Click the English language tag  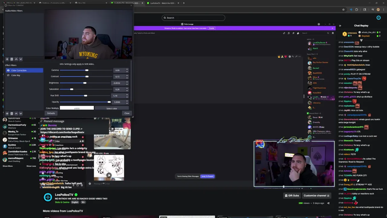(x=75, y=202)
